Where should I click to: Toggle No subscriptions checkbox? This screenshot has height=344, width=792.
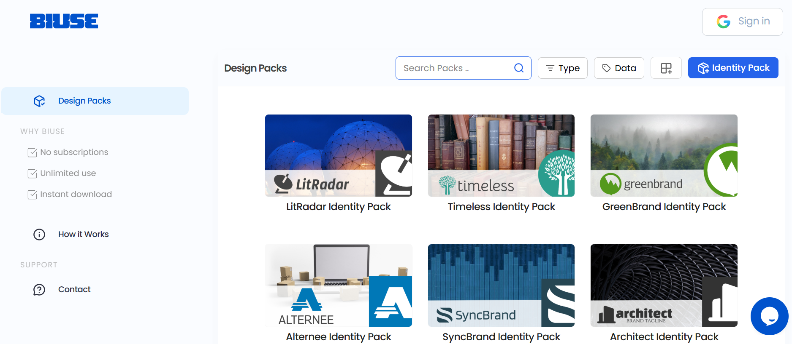click(x=33, y=152)
